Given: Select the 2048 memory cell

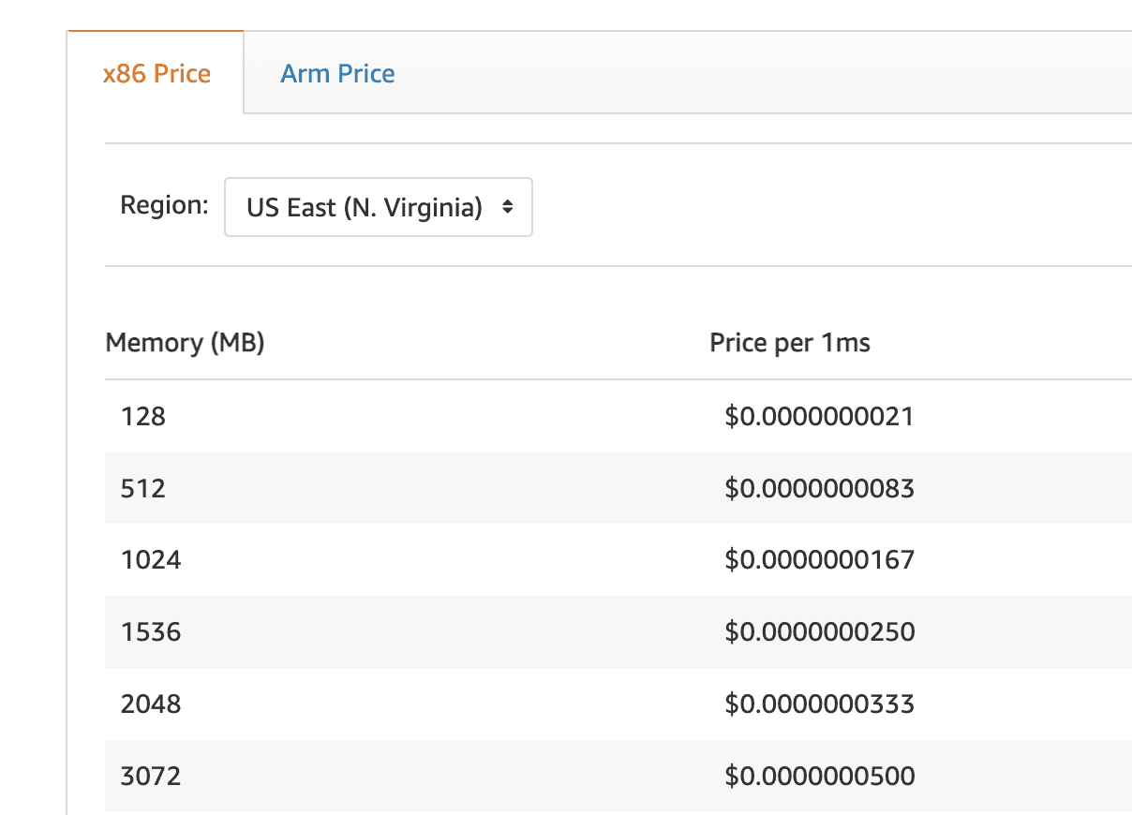Looking at the screenshot, I should [x=151, y=704].
